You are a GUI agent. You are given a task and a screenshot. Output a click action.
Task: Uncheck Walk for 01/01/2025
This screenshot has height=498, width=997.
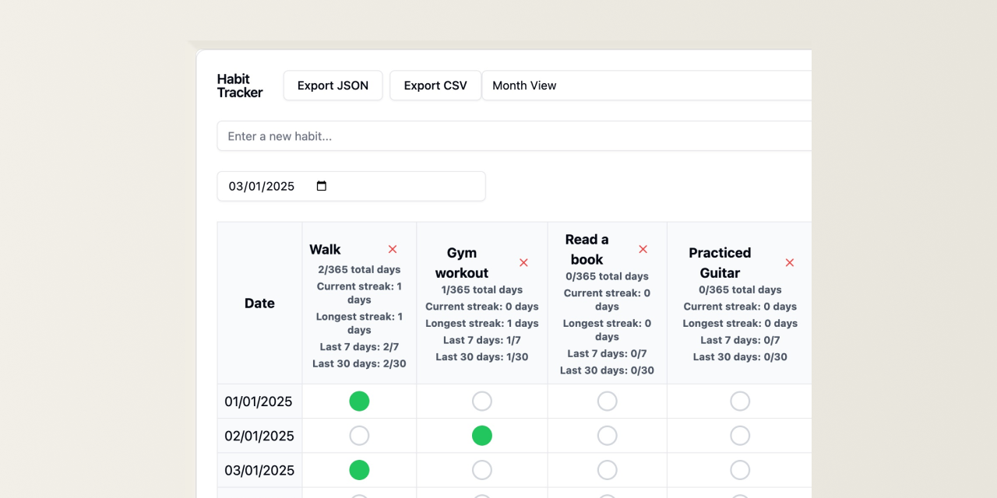coord(359,402)
